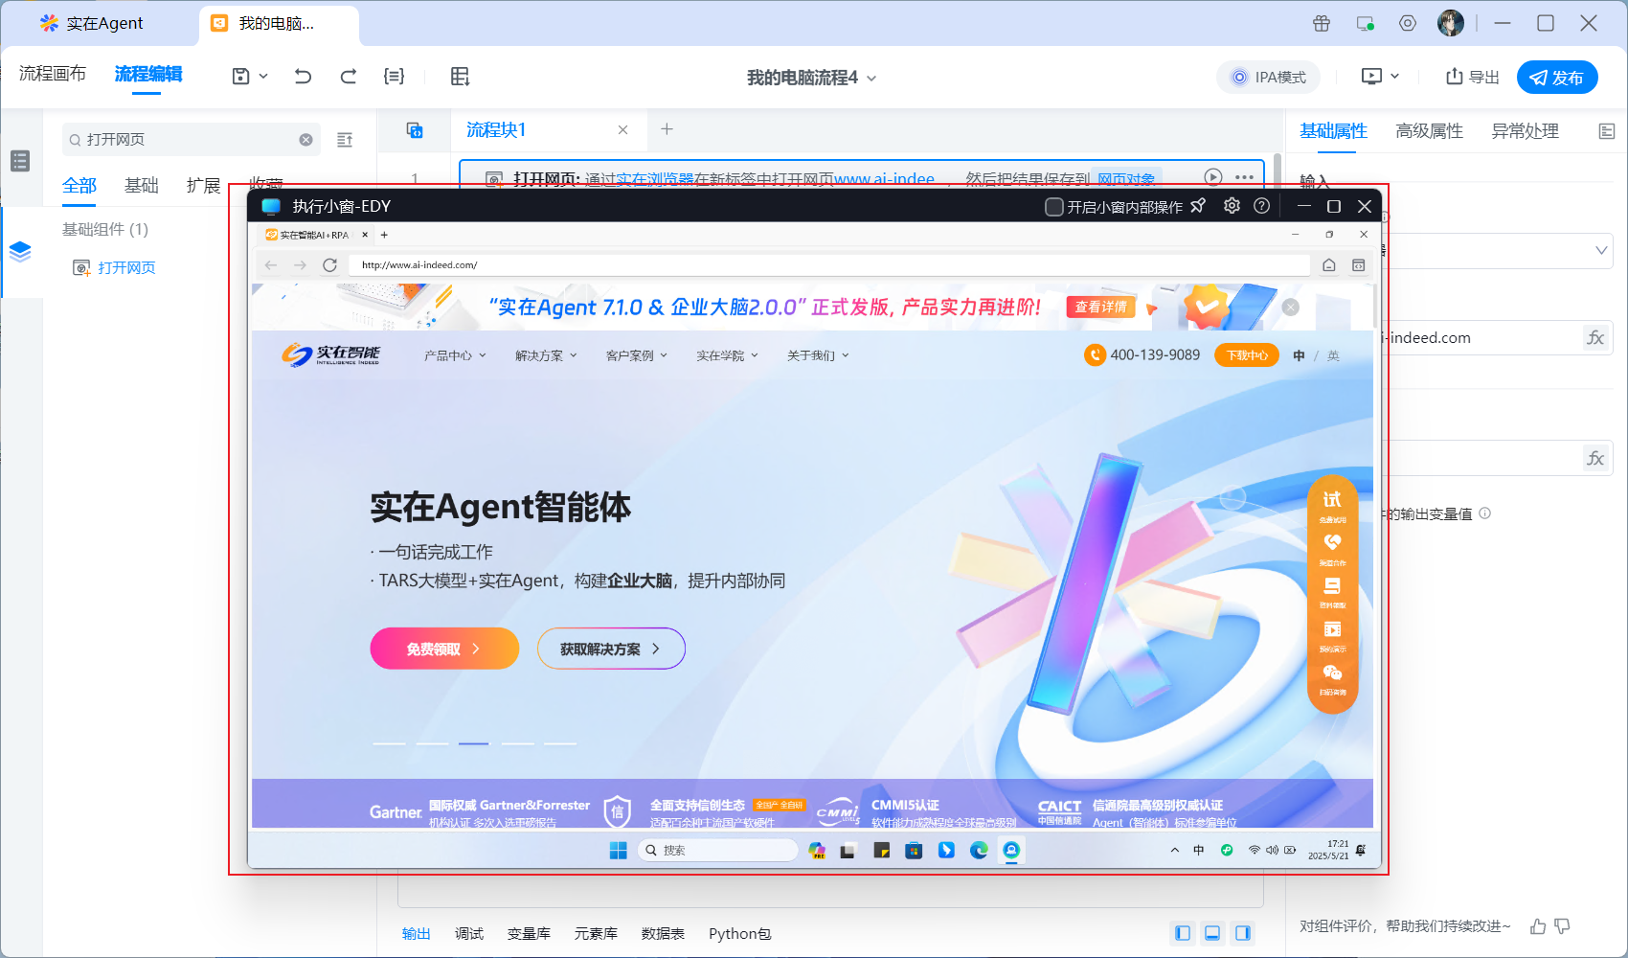The width and height of the screenshot is (1628, 958).
Task: Switch to 高级属性 tab
Action: click(1429, 131)
